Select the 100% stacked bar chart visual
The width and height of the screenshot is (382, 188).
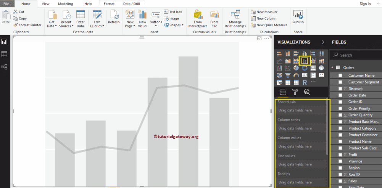coord(313,53)
